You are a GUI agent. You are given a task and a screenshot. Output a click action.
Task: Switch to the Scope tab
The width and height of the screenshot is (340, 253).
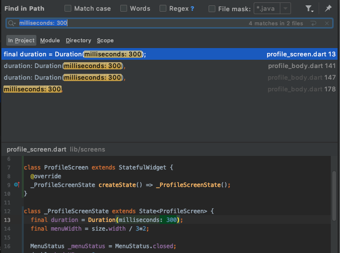click(x=105, y=40)
